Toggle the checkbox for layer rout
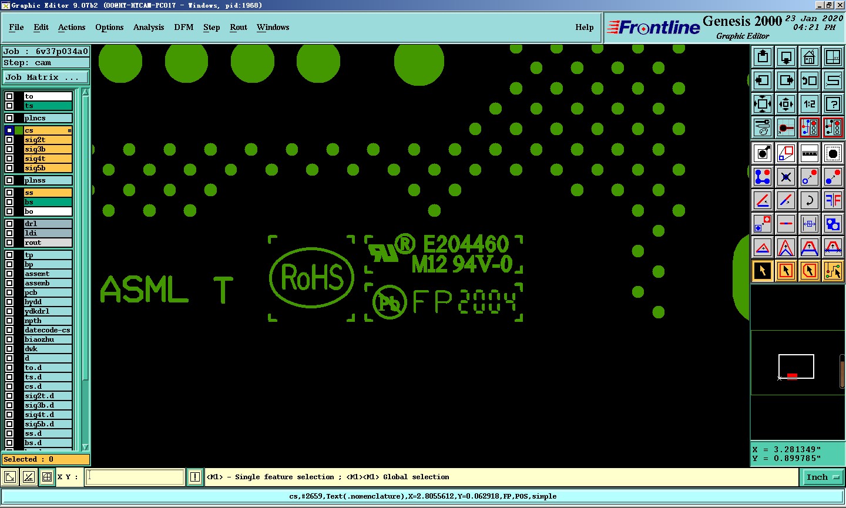The width and height of the screenshot is (846, 508). click(9, 243)
